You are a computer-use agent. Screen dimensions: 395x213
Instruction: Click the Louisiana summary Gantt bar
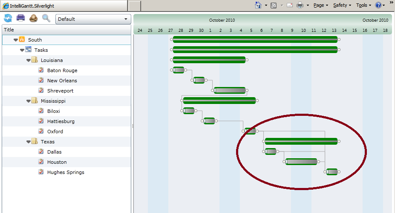[209, 60]
